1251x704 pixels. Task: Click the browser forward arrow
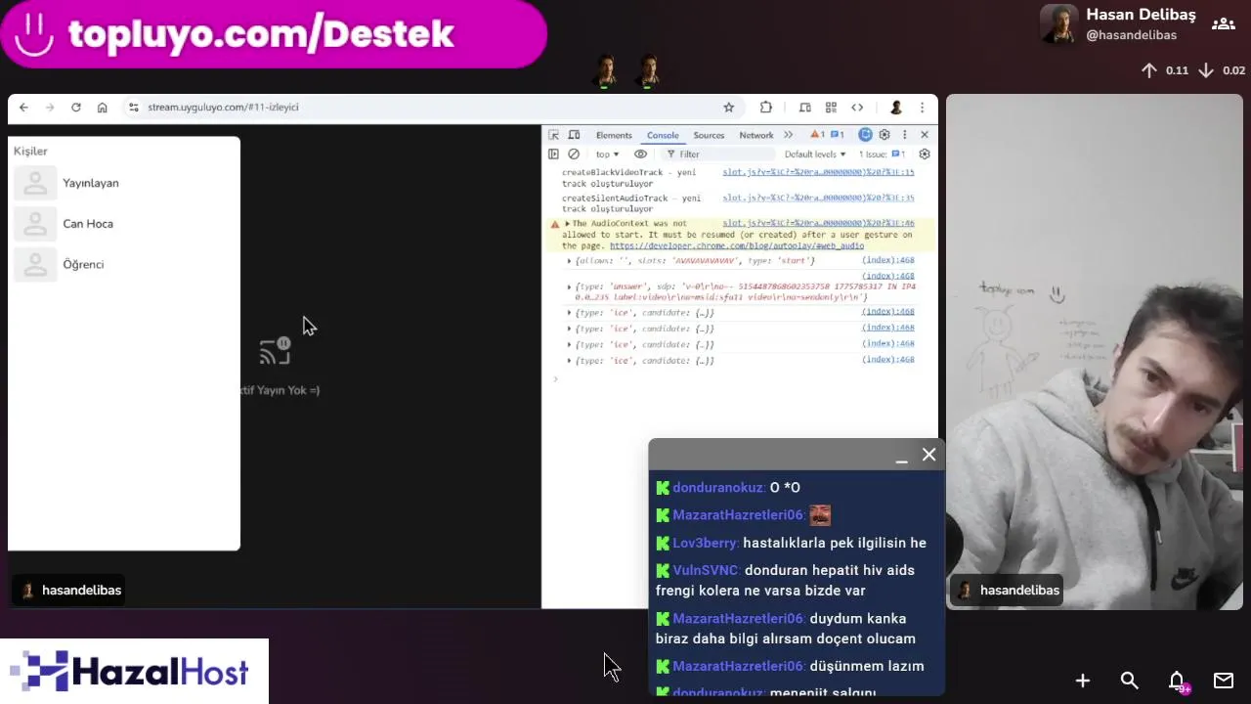50,108
